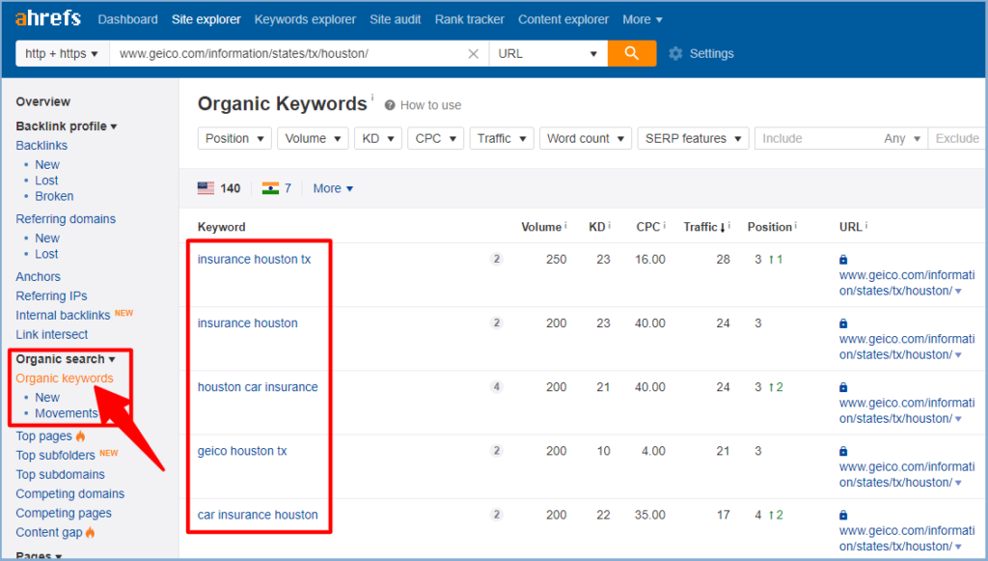Click the fire icon next to Top pages
This screenshot has height=561, width=988.
pos(81,435)
